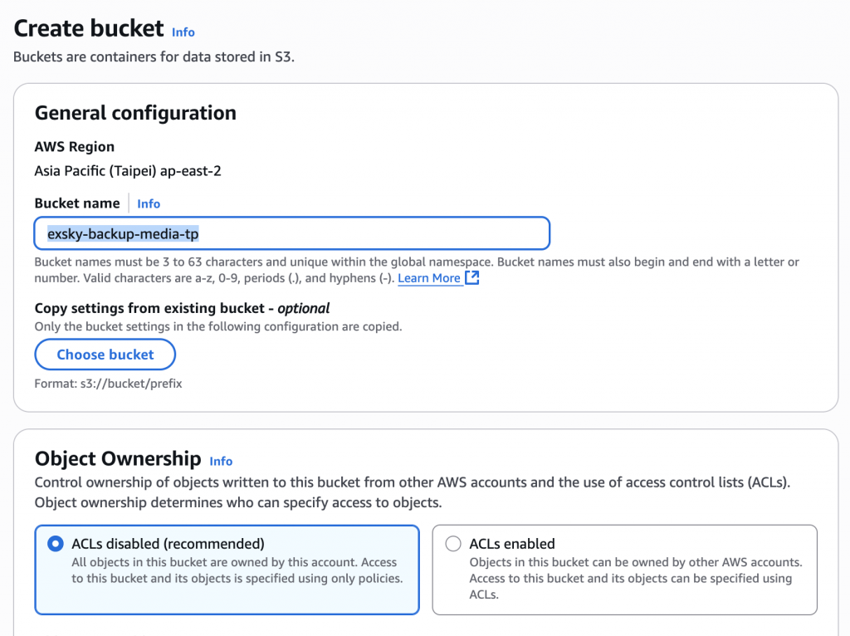Open the external link icon after Learn More

[x=472, y=278]
